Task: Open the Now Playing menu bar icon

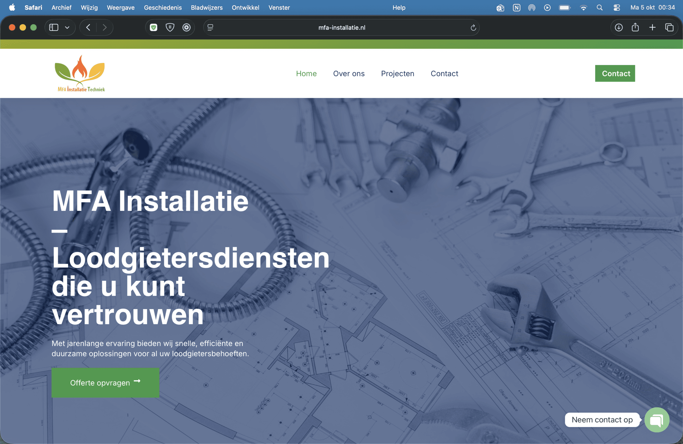Action: point(547,7)
